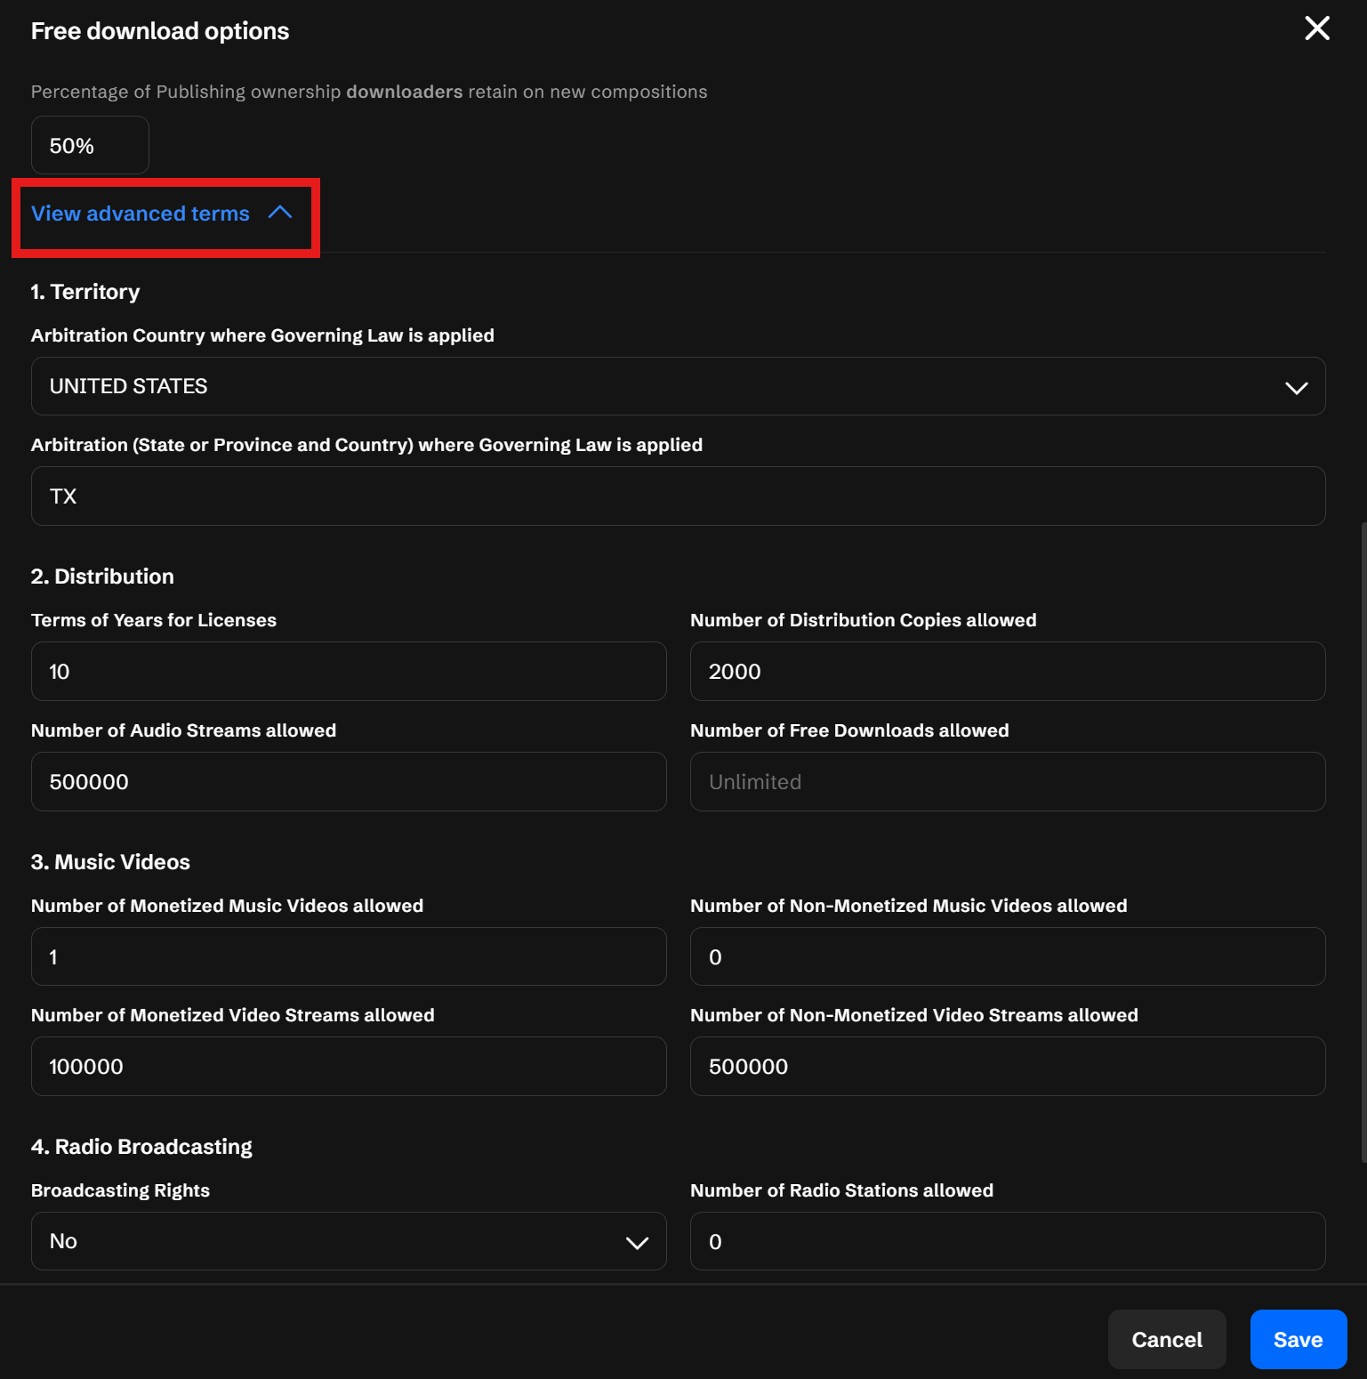
Task: Click the Non-Monetized Music Videos allowed field
Action: coord(1007,957)
